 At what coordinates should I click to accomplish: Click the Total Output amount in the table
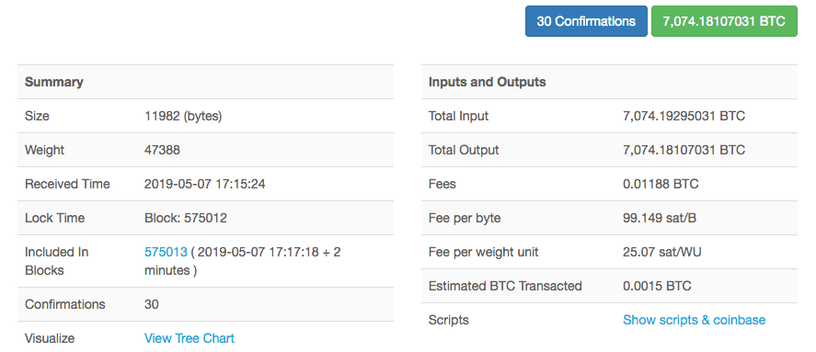point(684,150)
